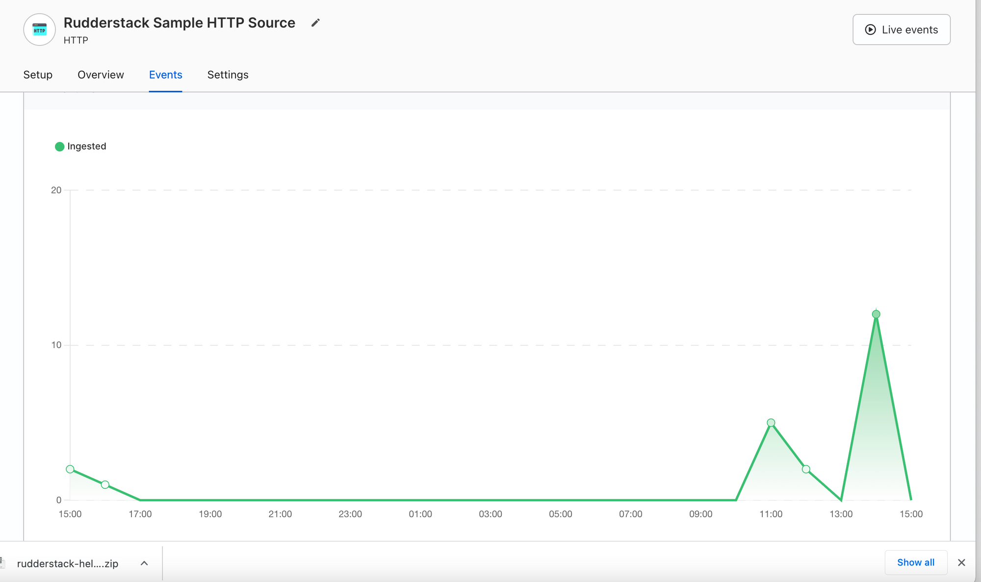Click the HTTP source logo icon

pyautogui.click(x=39, y=30)
